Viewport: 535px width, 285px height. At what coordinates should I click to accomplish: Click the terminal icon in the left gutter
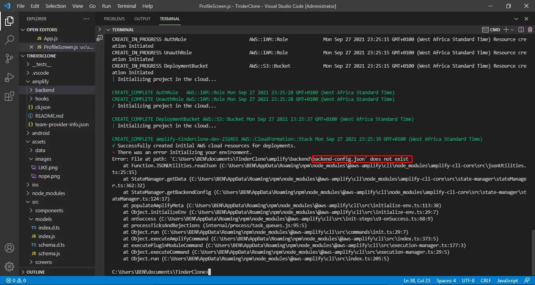[100, 38]
